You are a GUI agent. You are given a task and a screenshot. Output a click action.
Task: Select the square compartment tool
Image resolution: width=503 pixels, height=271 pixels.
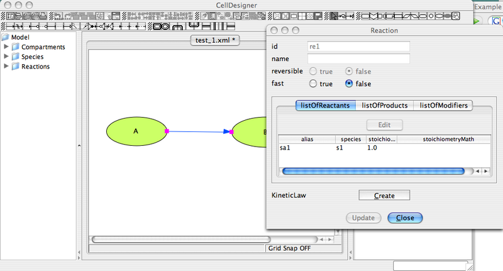click(x=157, y=26)
